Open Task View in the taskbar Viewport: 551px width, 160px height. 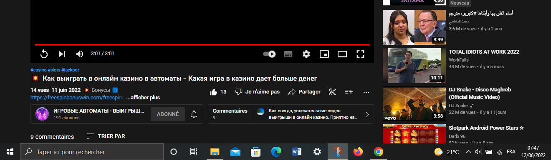pos(194,152)
